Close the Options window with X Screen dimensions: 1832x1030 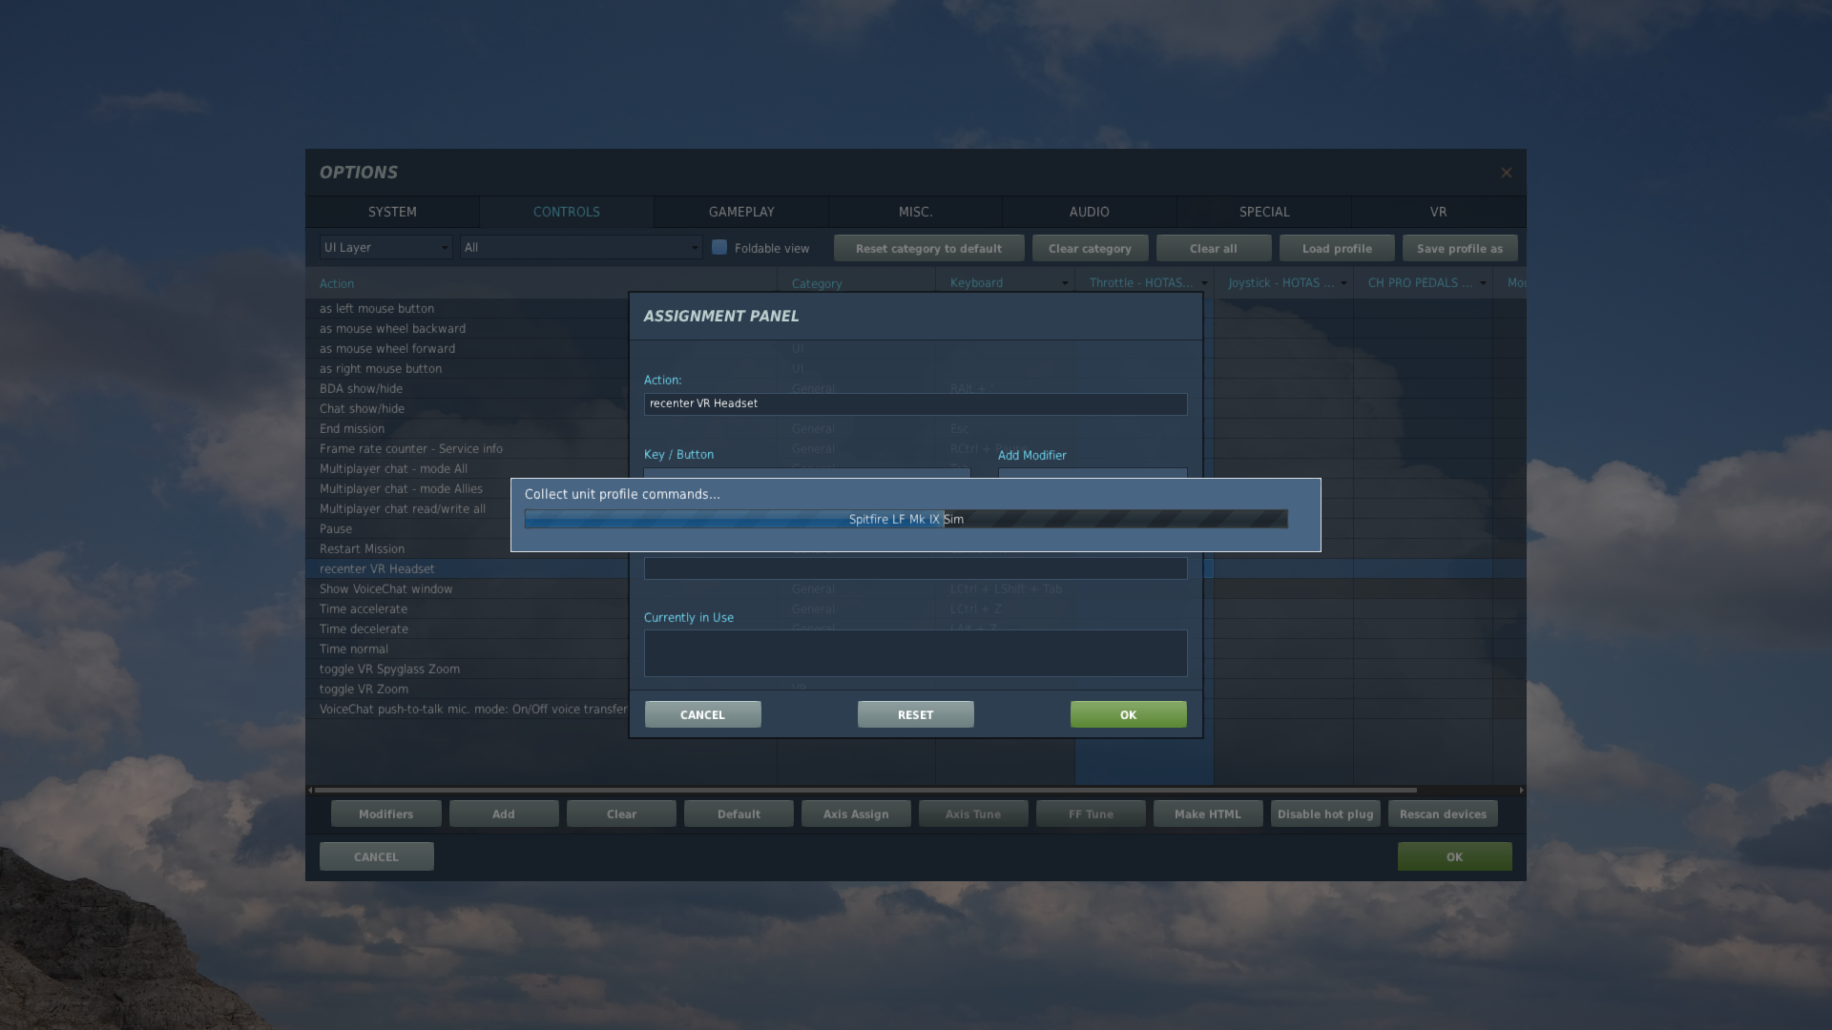click(x=1506, y=173)
